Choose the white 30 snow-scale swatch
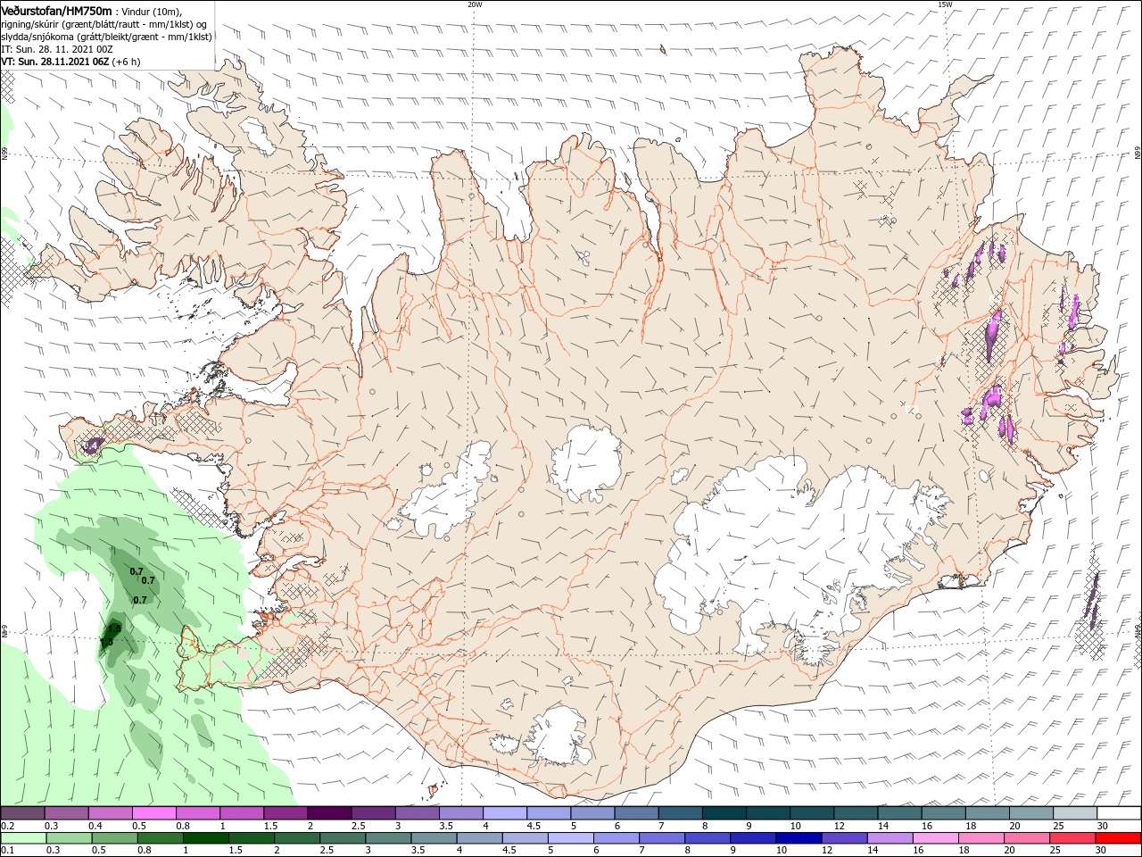This screenshot has width=1142, height=857. (1119, 813)
